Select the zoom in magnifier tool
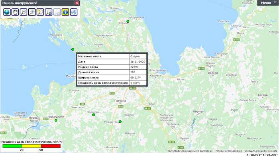The width and height of the screenshot is (279, 157). point(32,12)
